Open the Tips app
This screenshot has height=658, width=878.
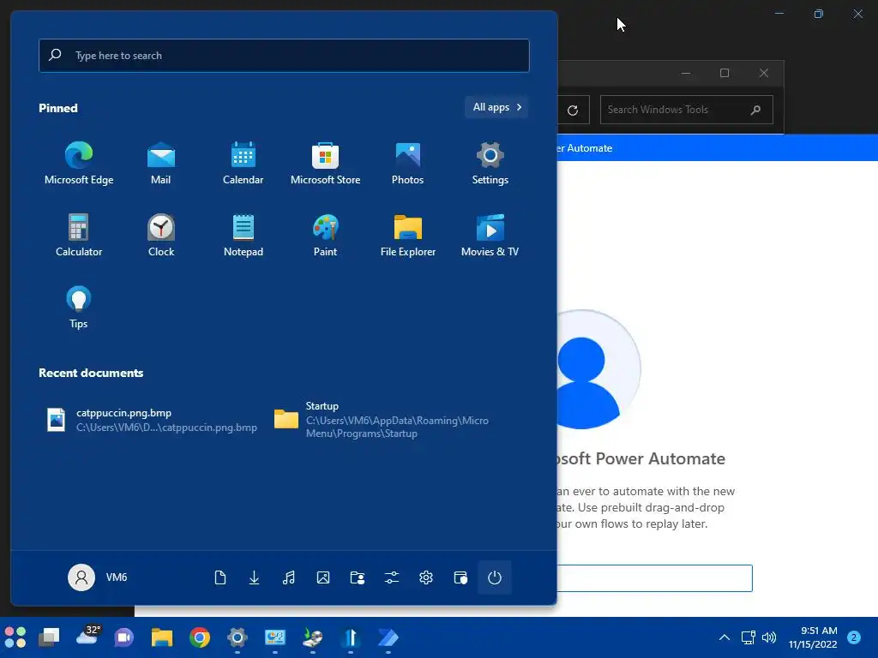point(78,307)
